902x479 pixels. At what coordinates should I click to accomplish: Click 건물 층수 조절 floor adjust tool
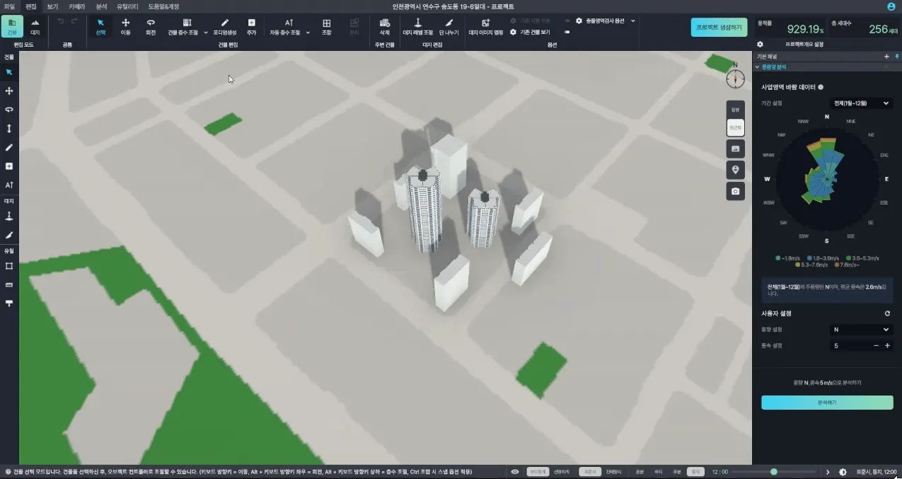[183, 27]
